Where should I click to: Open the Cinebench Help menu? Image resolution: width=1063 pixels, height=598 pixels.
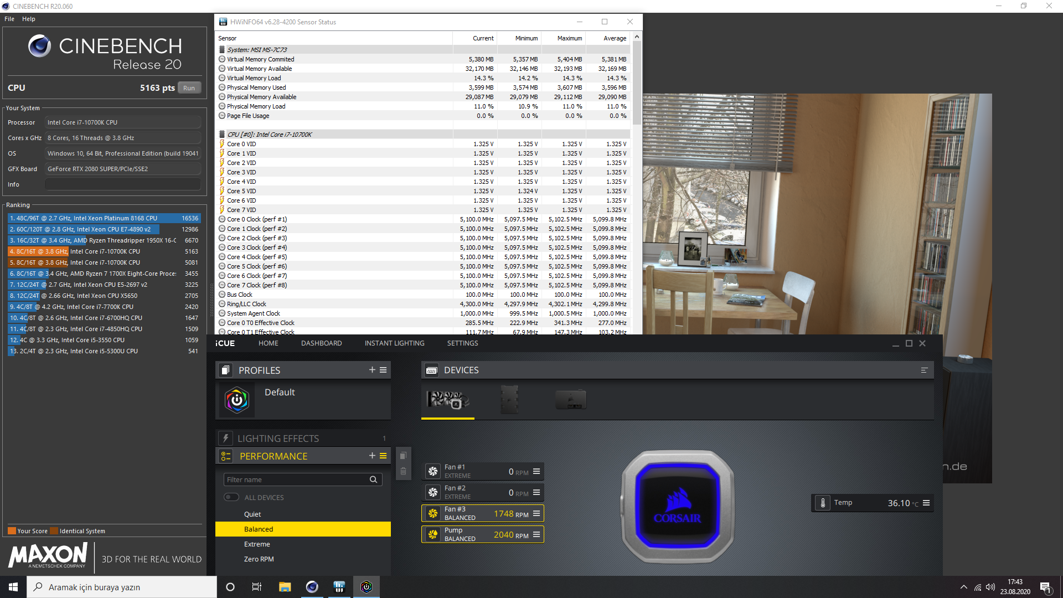(x=29, y=19)
